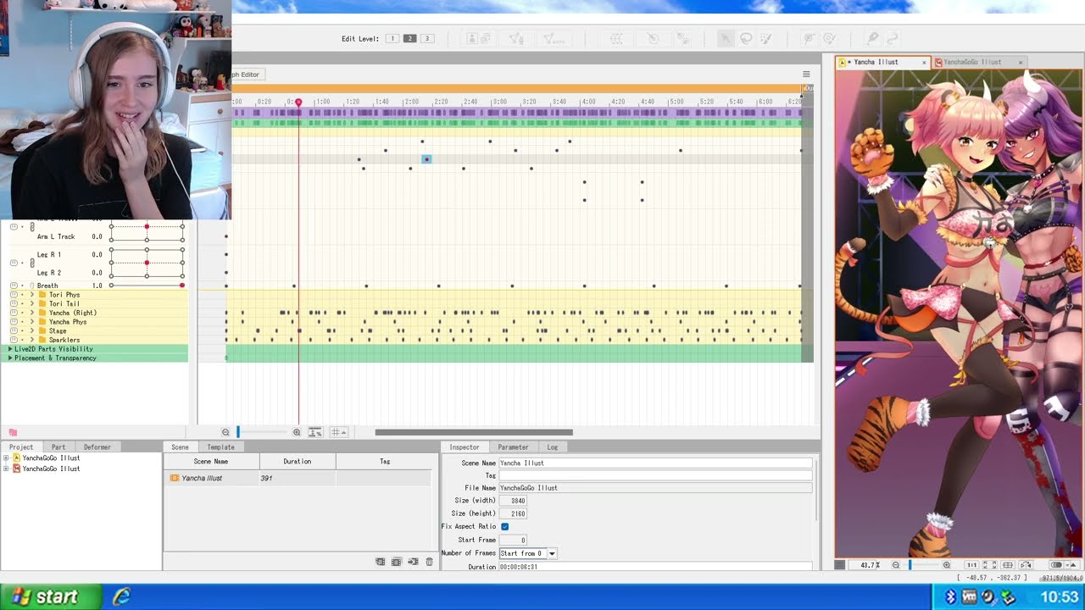Click the Size (width) field
This screenshot has width=1085, height=610.
(x=513, y=501)
